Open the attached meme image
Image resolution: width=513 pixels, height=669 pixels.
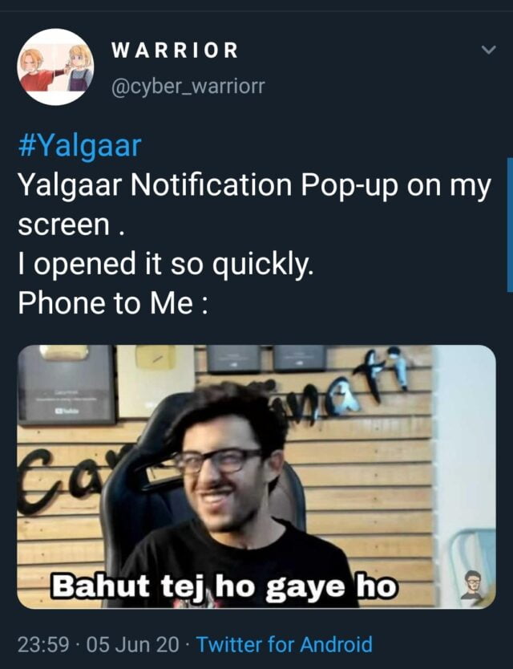click(x=256, y=476)
